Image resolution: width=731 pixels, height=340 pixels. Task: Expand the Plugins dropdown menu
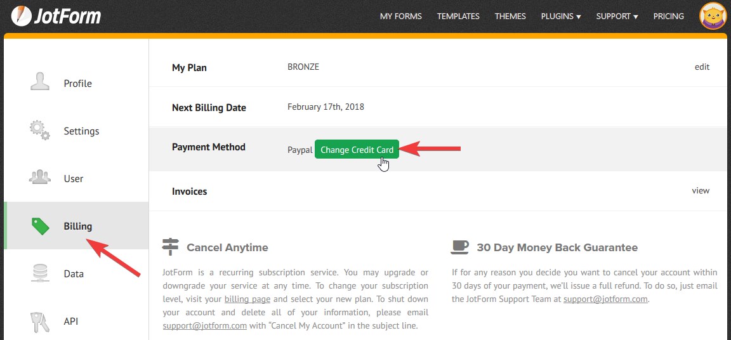561,16
